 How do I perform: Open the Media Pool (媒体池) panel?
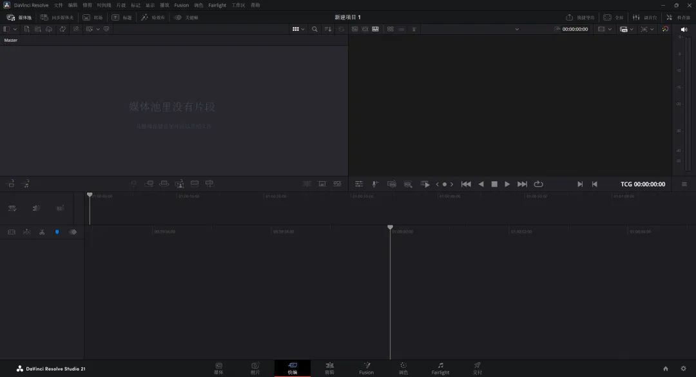(19, 17)
